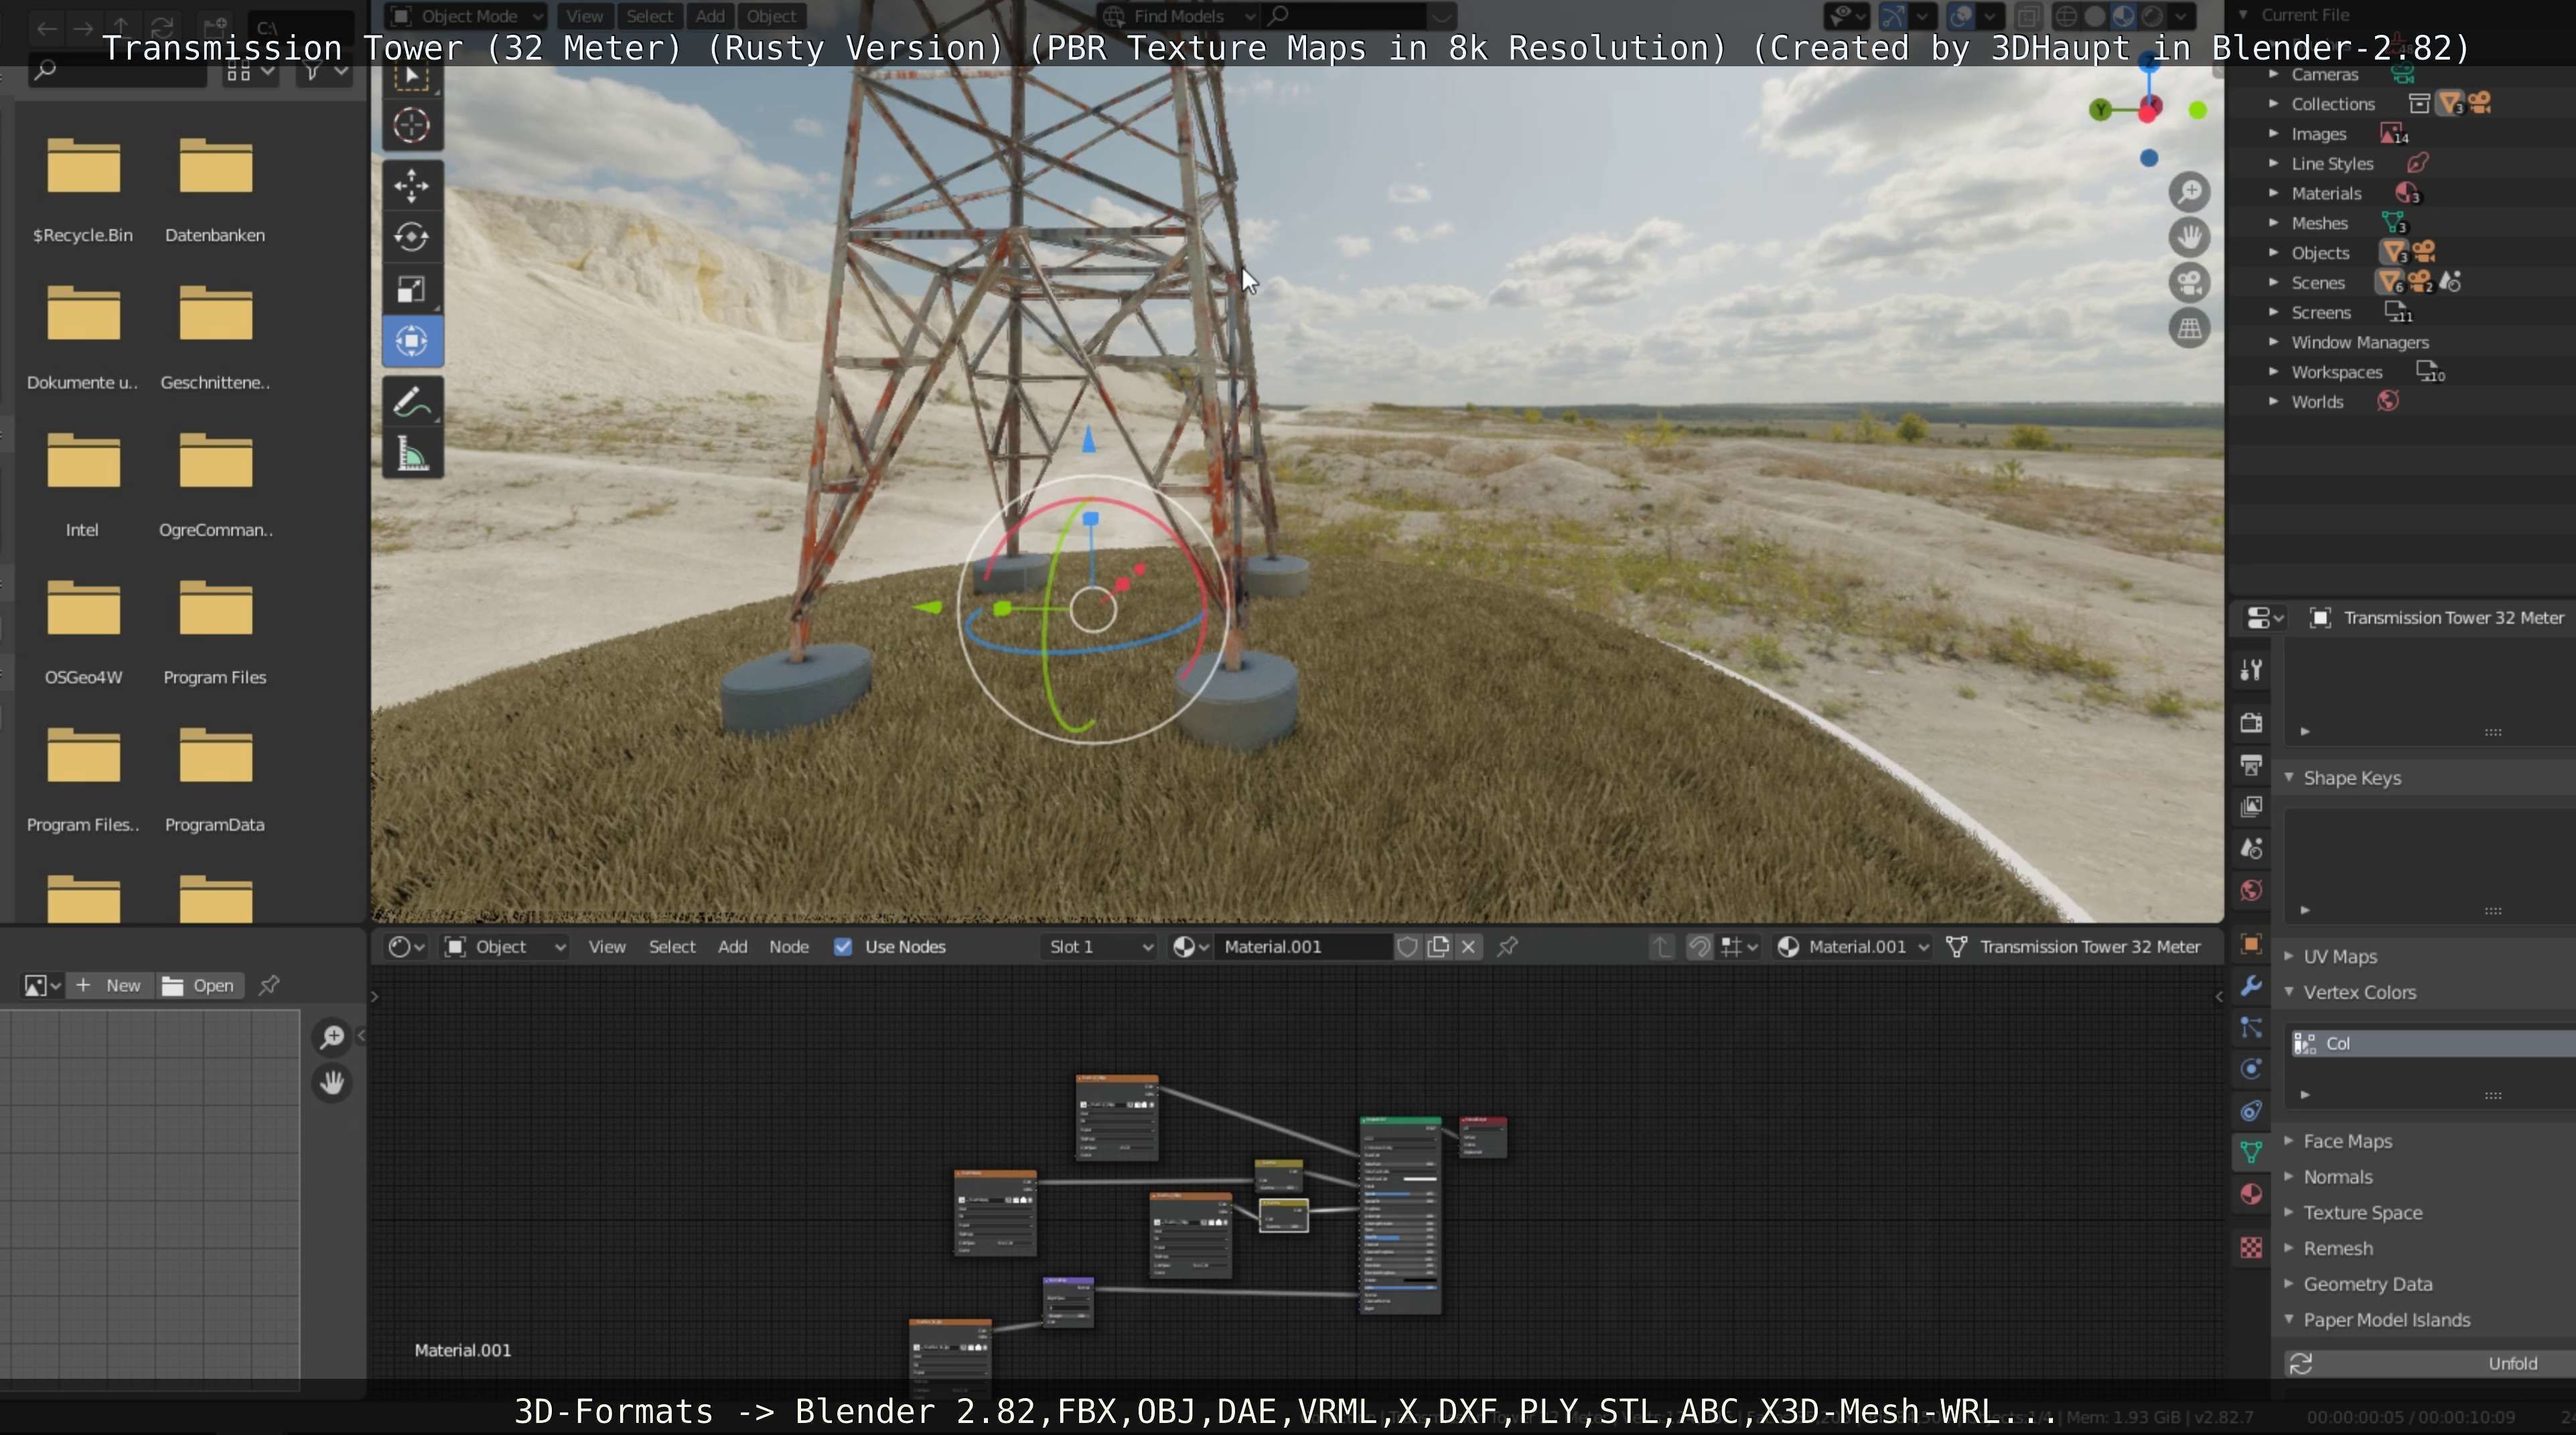Open the View Layer properties tab
The image size is (2576, 1435).
click(2251, 807)
